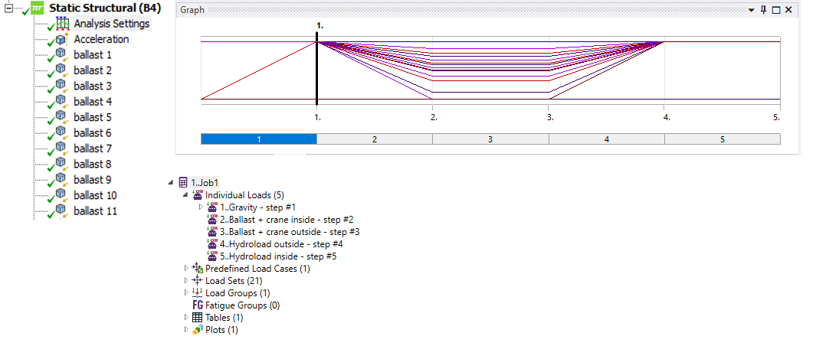
Task: Expand the Tables (1) node
Action: click(186, 318)
